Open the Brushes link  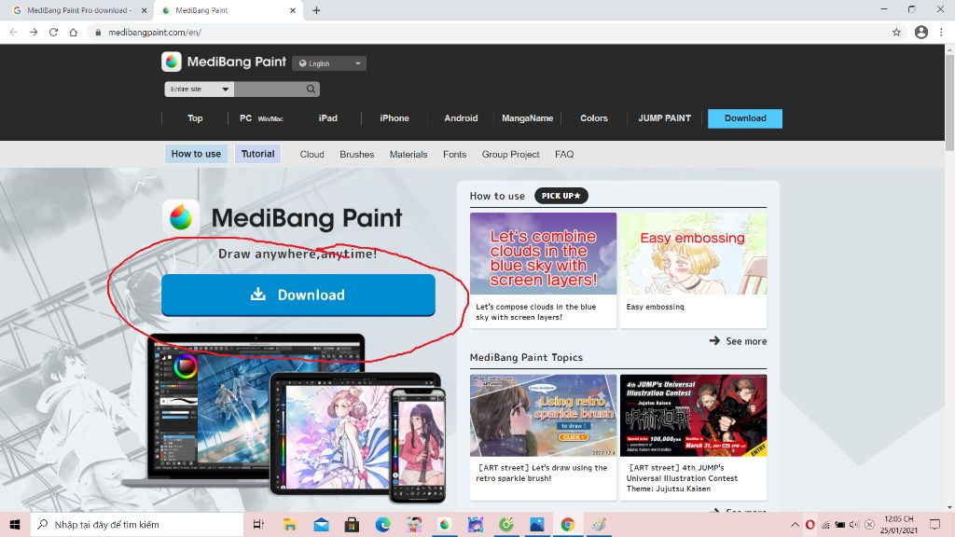(357, 155)
